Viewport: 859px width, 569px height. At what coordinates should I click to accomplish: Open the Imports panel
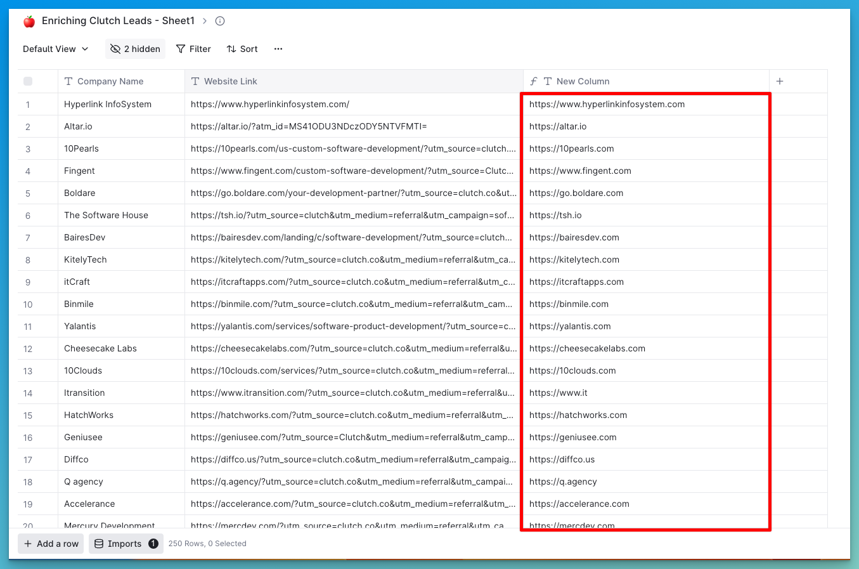[x=126, y=544]
